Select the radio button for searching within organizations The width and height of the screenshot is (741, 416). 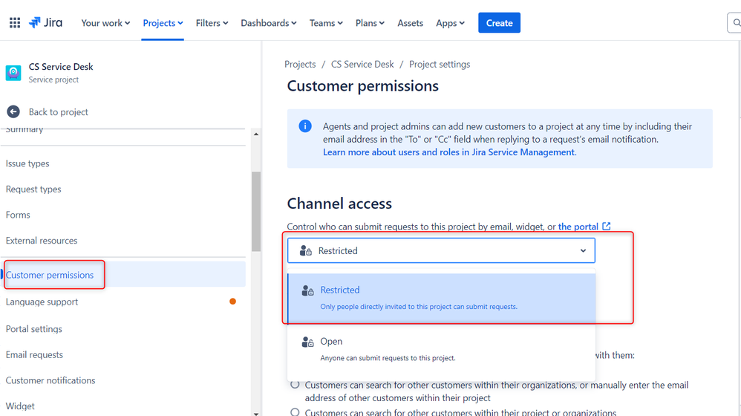click(295, 384)
